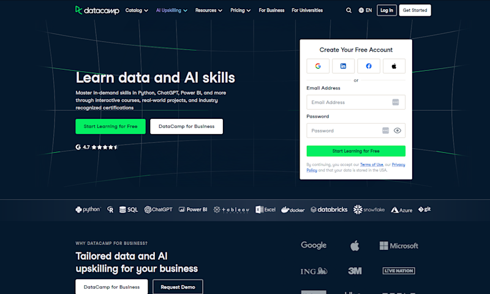Image resolution: width=490 pixels, height=294 pixels.
Task: Click the Python technology logo
Action: tap(88, 209)
